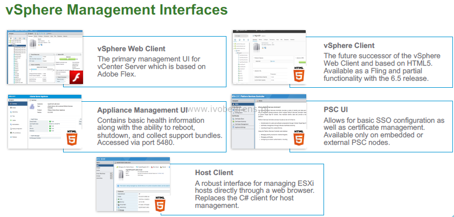Open the vSphere Client screenshot thumbnail
This screenshot has width=454, height=217.
(x=269, y=57)
